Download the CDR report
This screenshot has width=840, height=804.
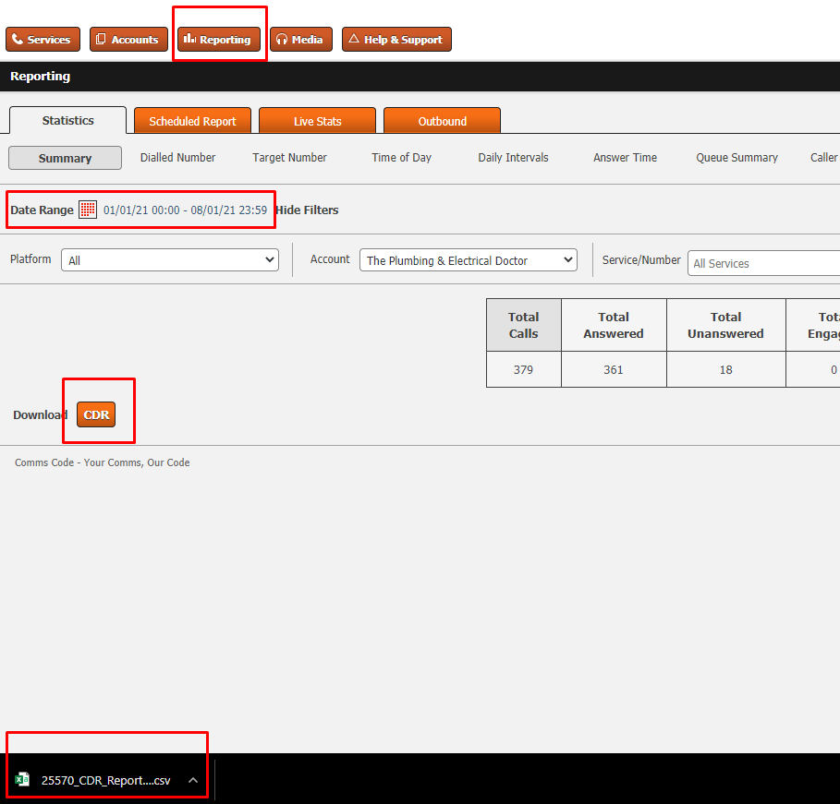click(x=96, y=414)
